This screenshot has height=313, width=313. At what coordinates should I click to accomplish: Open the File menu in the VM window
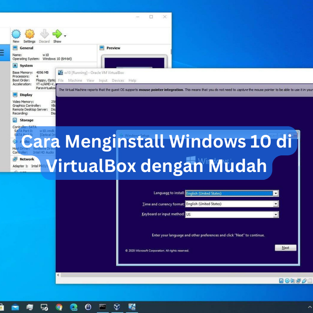point(61,80)
